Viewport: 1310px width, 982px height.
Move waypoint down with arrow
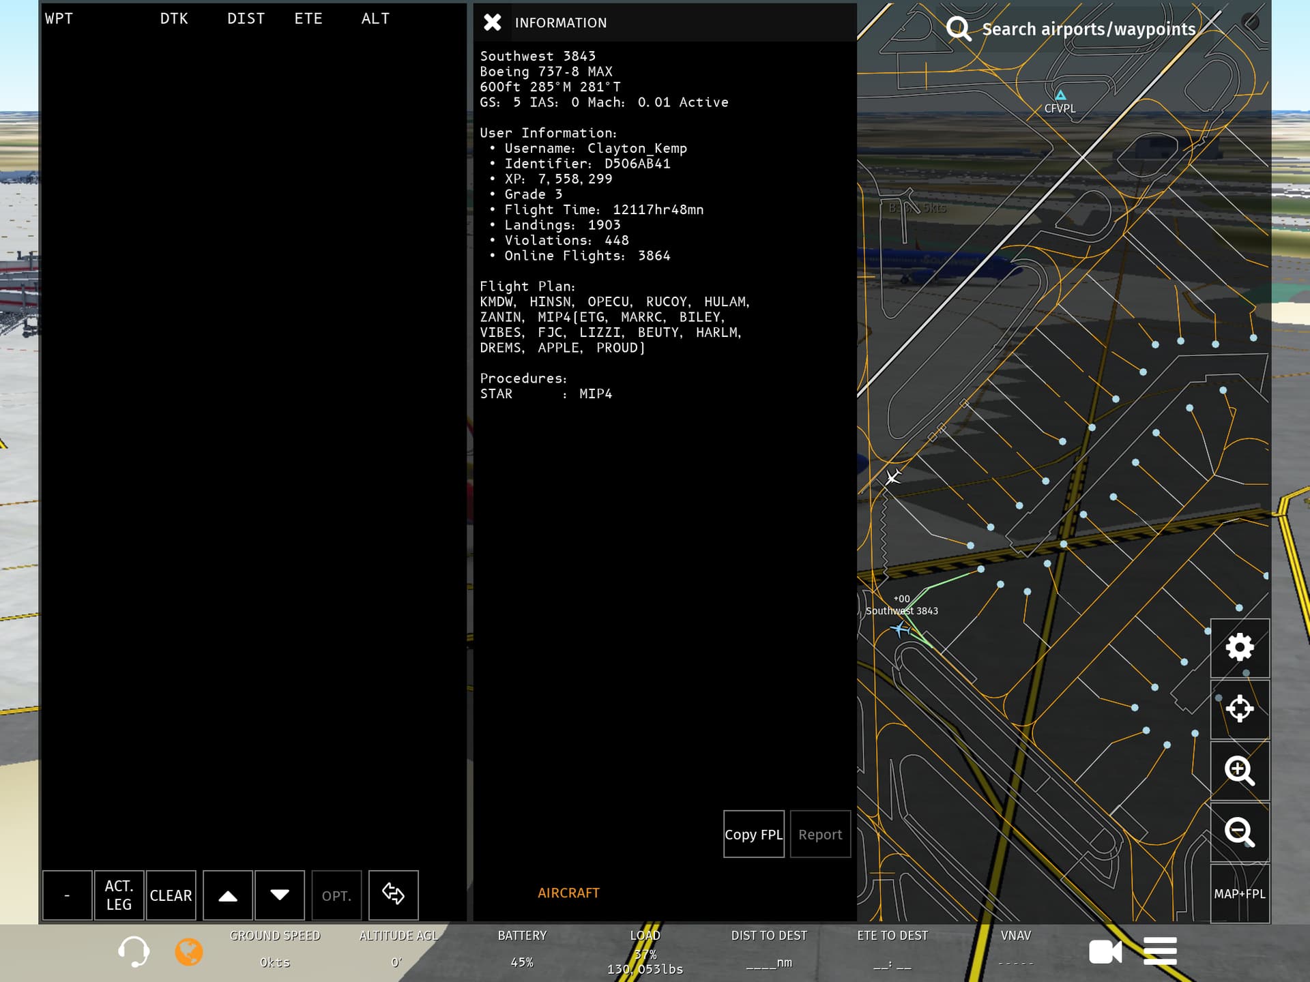coord(280,895)
